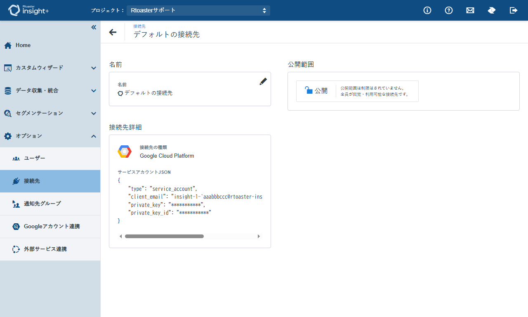Click the "private_key" JSON line
Viewport: 528px width, 317px height.
click(x=167, y=205)
